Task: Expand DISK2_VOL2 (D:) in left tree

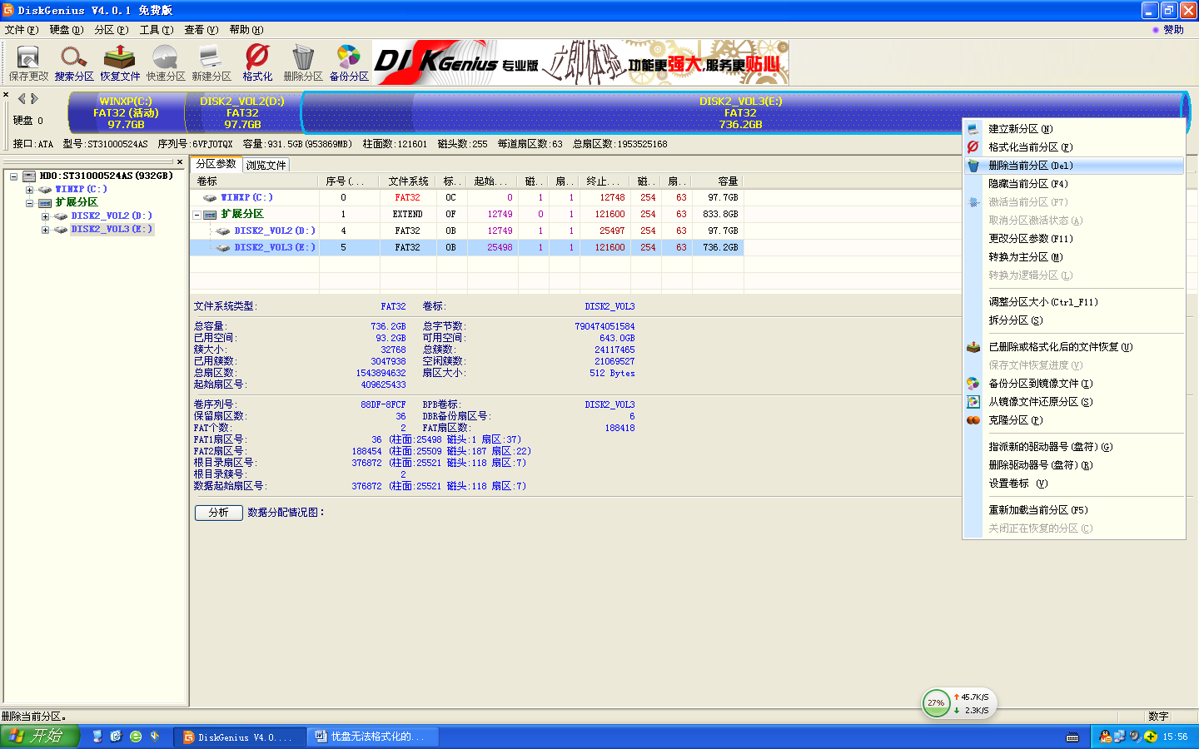Action: coord(45,216)
